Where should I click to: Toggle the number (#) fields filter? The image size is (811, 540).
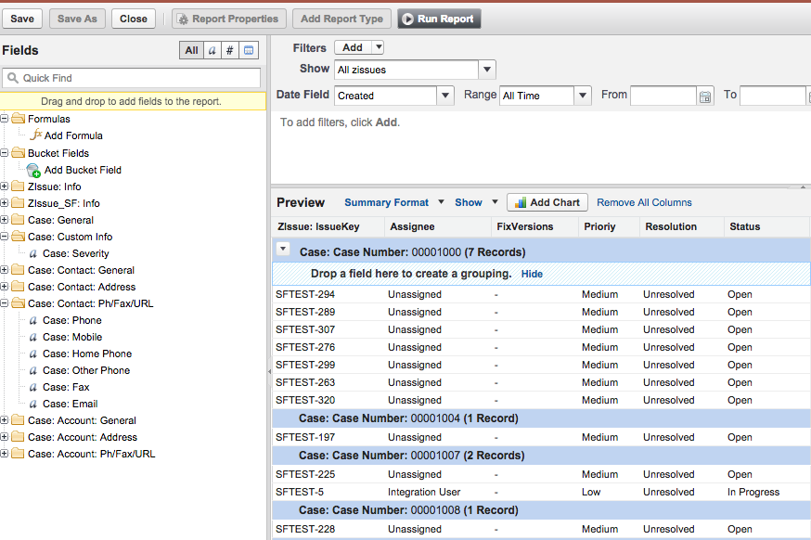pos(230,50)
